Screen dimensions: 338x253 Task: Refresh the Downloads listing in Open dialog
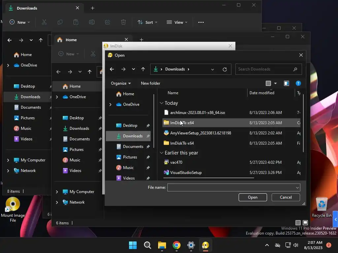tap(224, 69)
